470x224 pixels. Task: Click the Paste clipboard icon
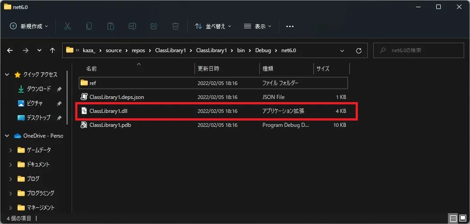[x=111, y=27]
